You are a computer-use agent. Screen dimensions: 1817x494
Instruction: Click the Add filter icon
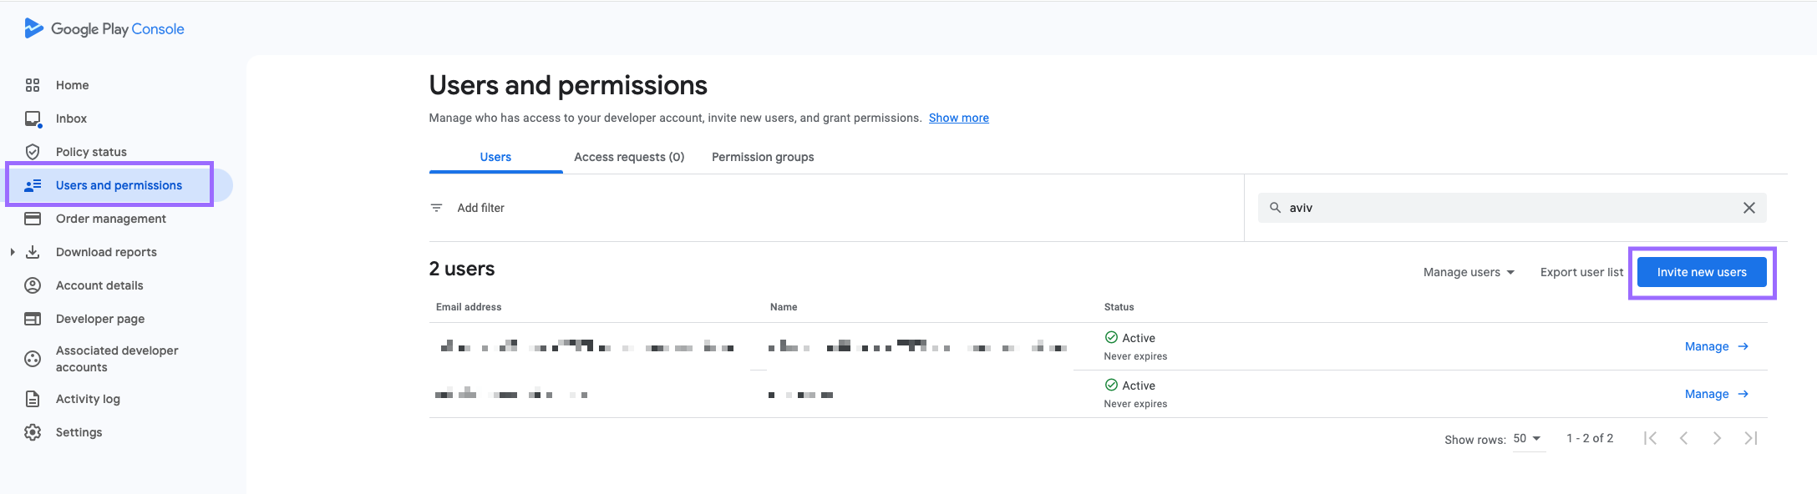point(436,208)
